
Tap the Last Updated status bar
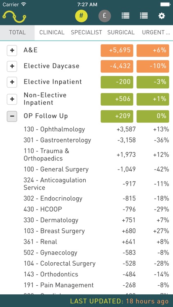tap(86, 301)
